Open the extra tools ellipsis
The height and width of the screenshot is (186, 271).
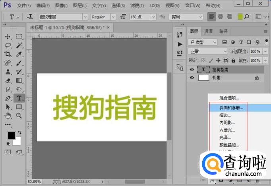(x=8, y=124)
